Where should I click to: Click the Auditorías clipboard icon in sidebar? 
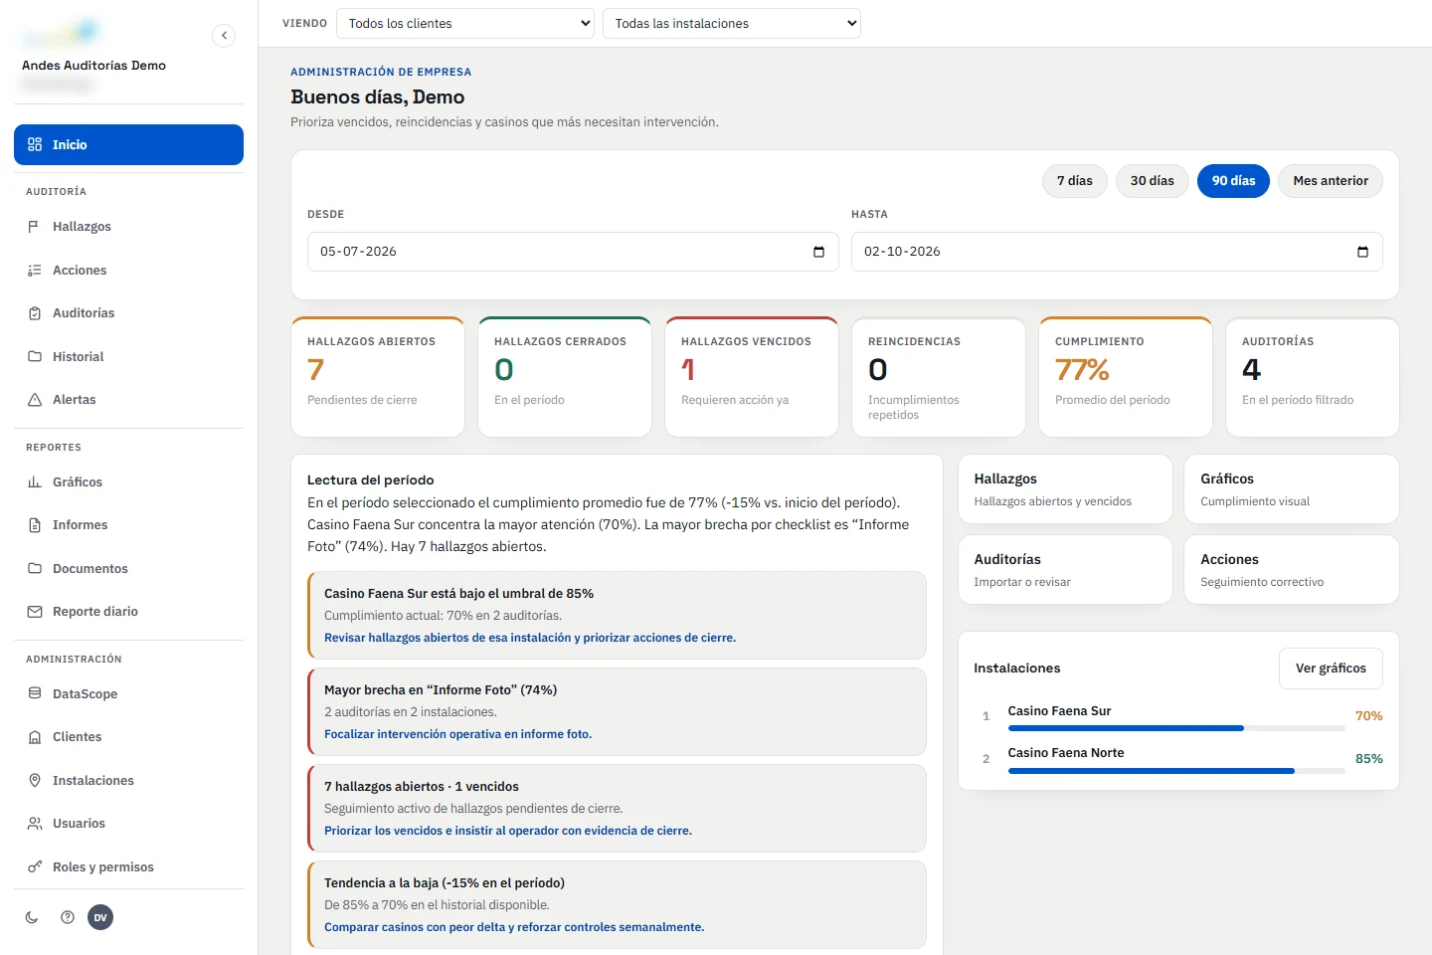click(35, 313)
